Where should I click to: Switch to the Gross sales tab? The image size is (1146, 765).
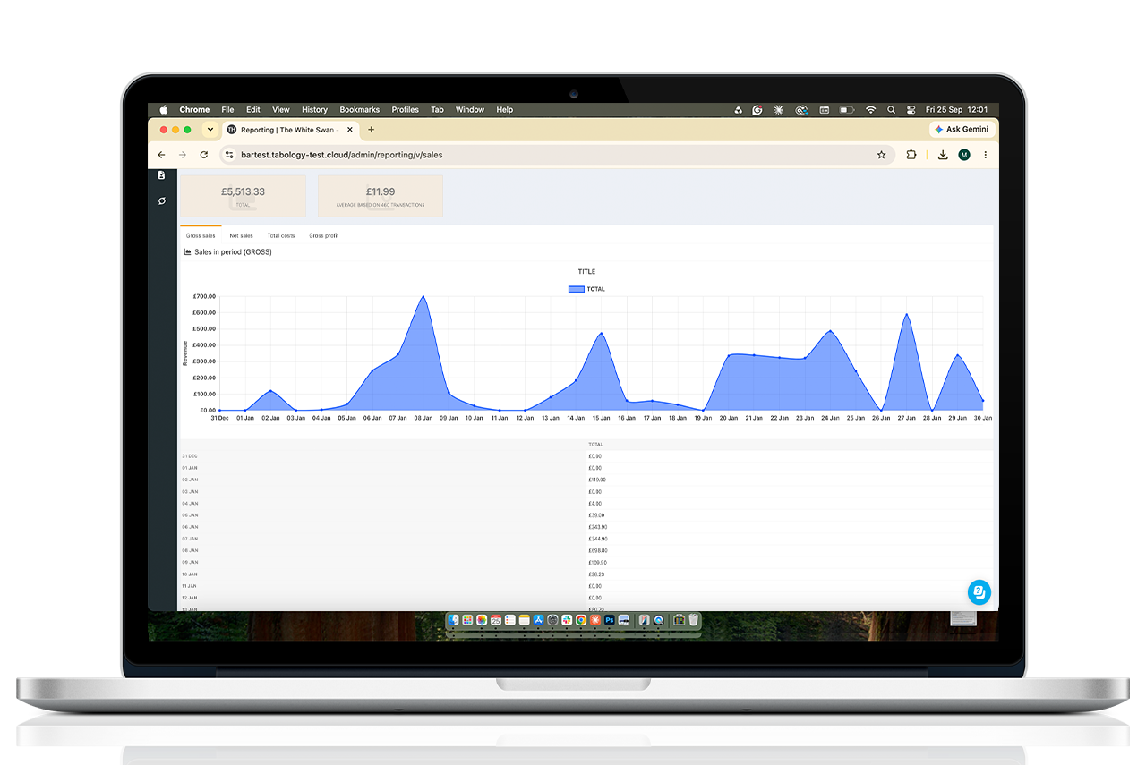click(201, 235)
